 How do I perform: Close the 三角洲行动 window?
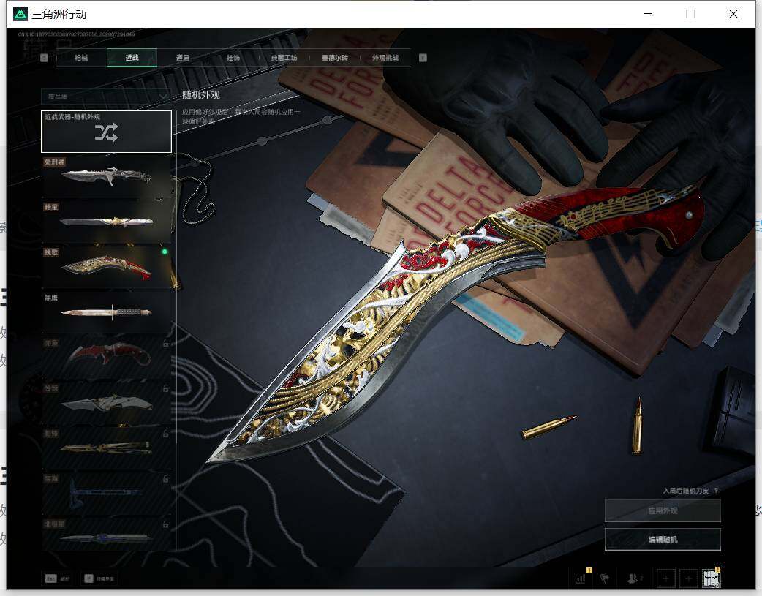(733, 14)
